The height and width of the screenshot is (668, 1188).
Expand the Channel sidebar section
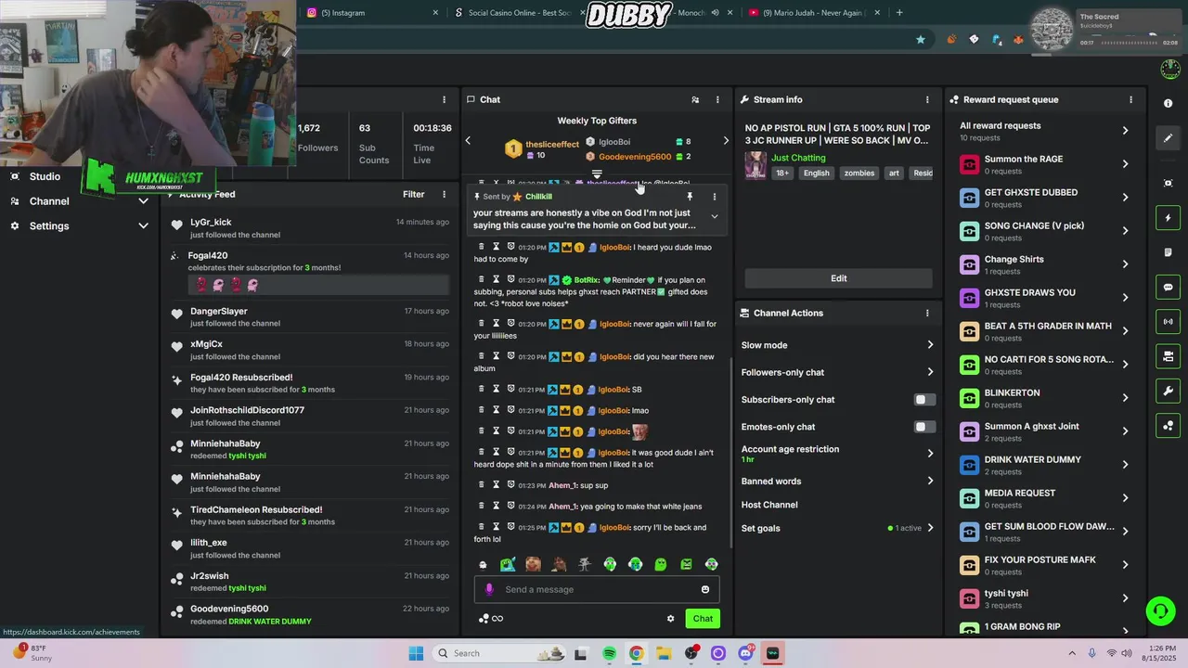(143, 201)
